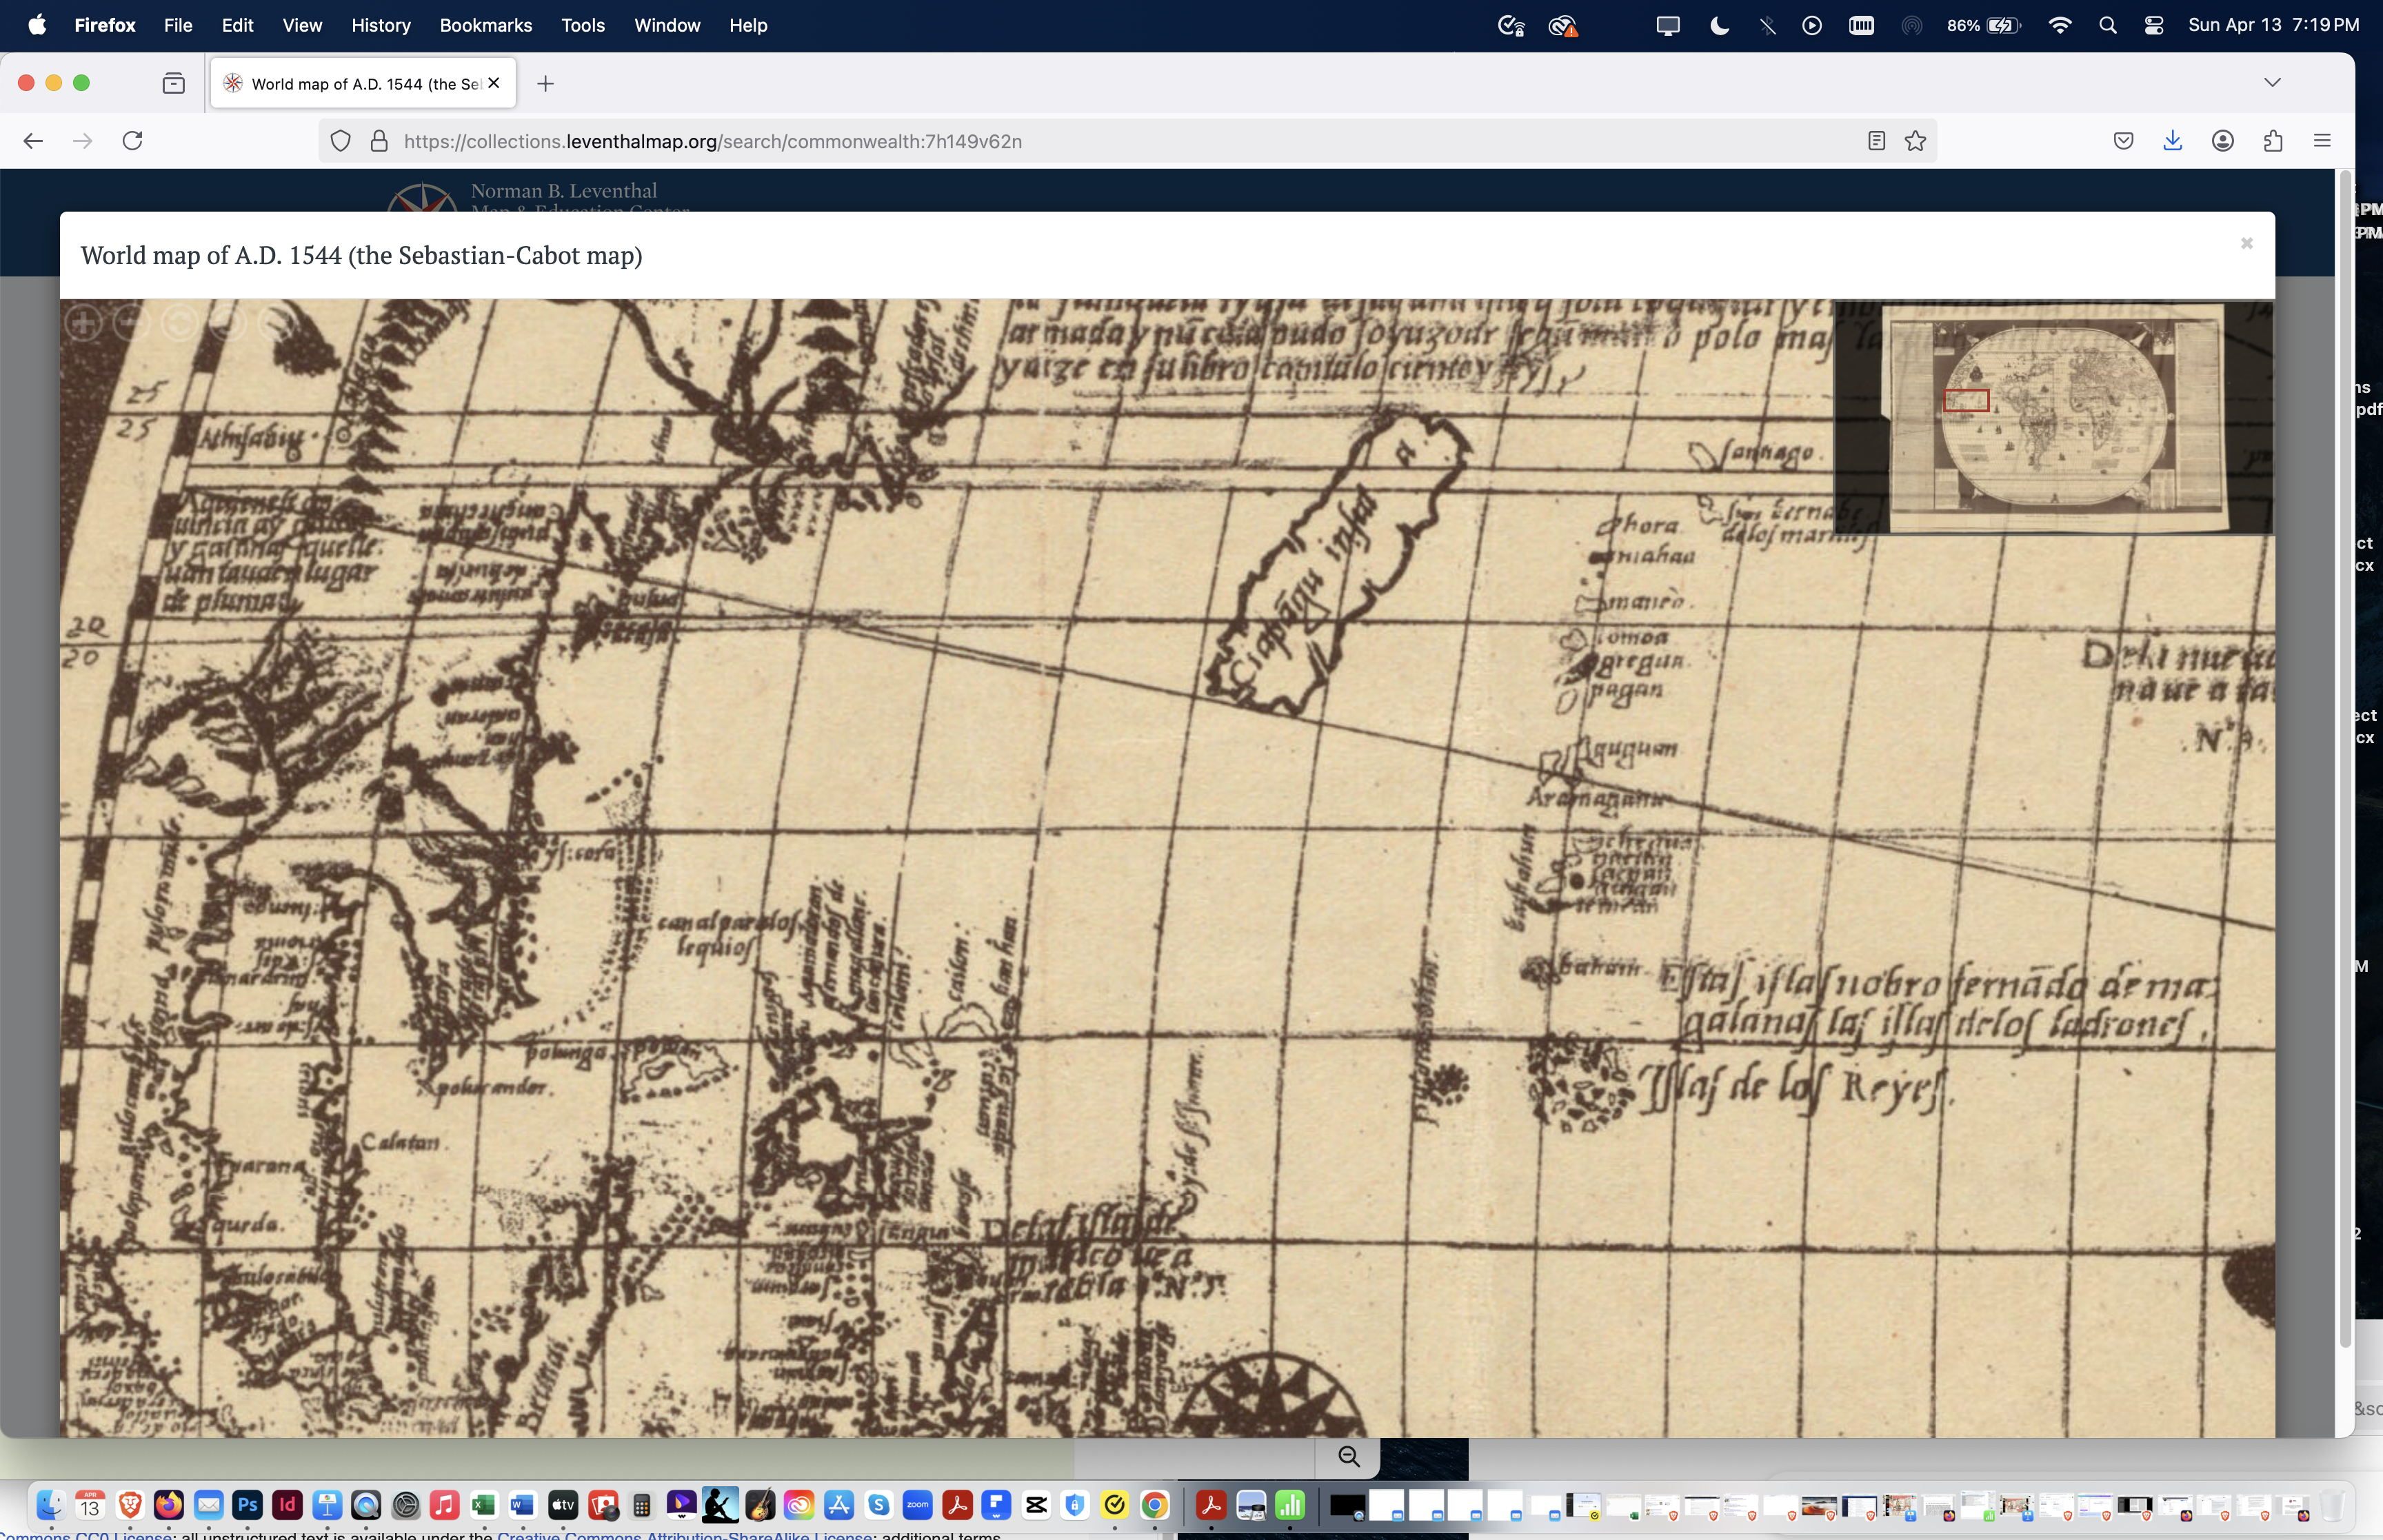Viewport: 2383px width, 1540px height.
Task: Open Finder from the Dock
Action: pos(51,1504)
